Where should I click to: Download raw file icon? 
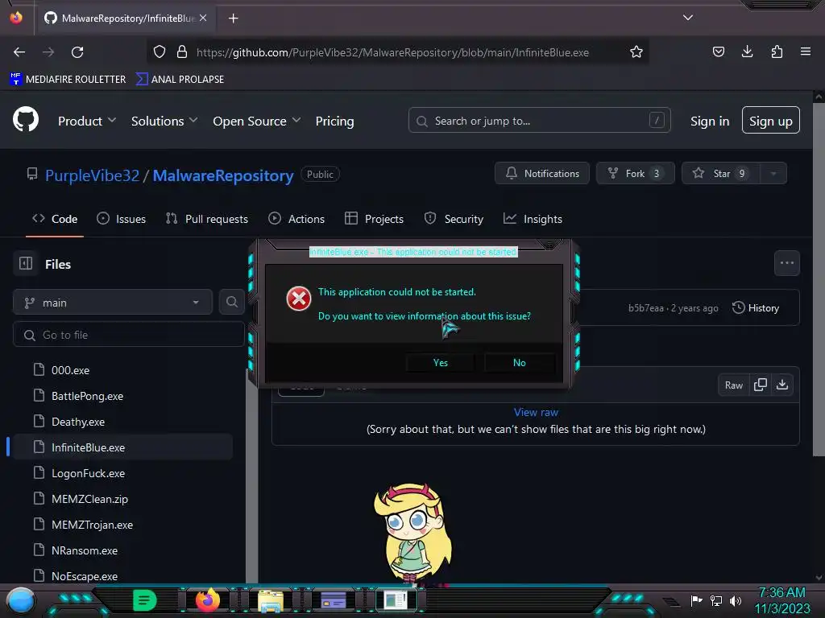(782, 385)
